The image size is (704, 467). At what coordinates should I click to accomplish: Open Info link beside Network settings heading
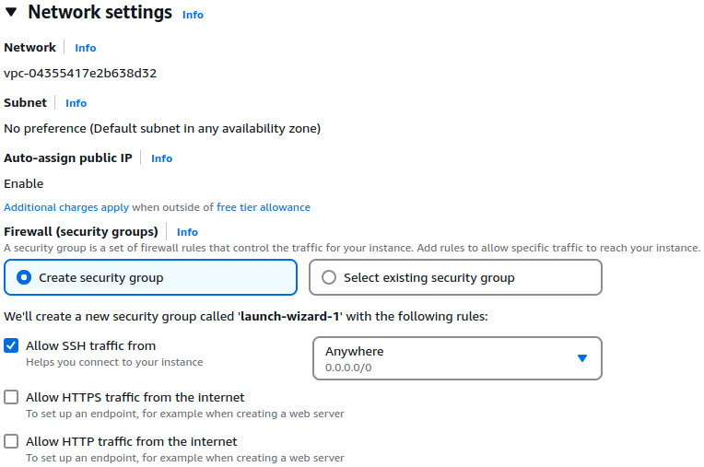[x=193, y=15]
